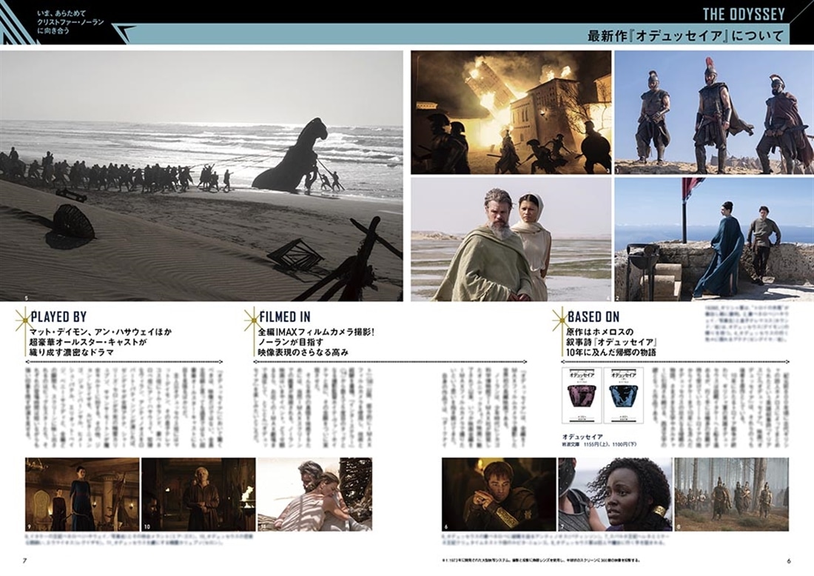
Task: Select text '原作はホメロスの'
Action: coord(600,332)
